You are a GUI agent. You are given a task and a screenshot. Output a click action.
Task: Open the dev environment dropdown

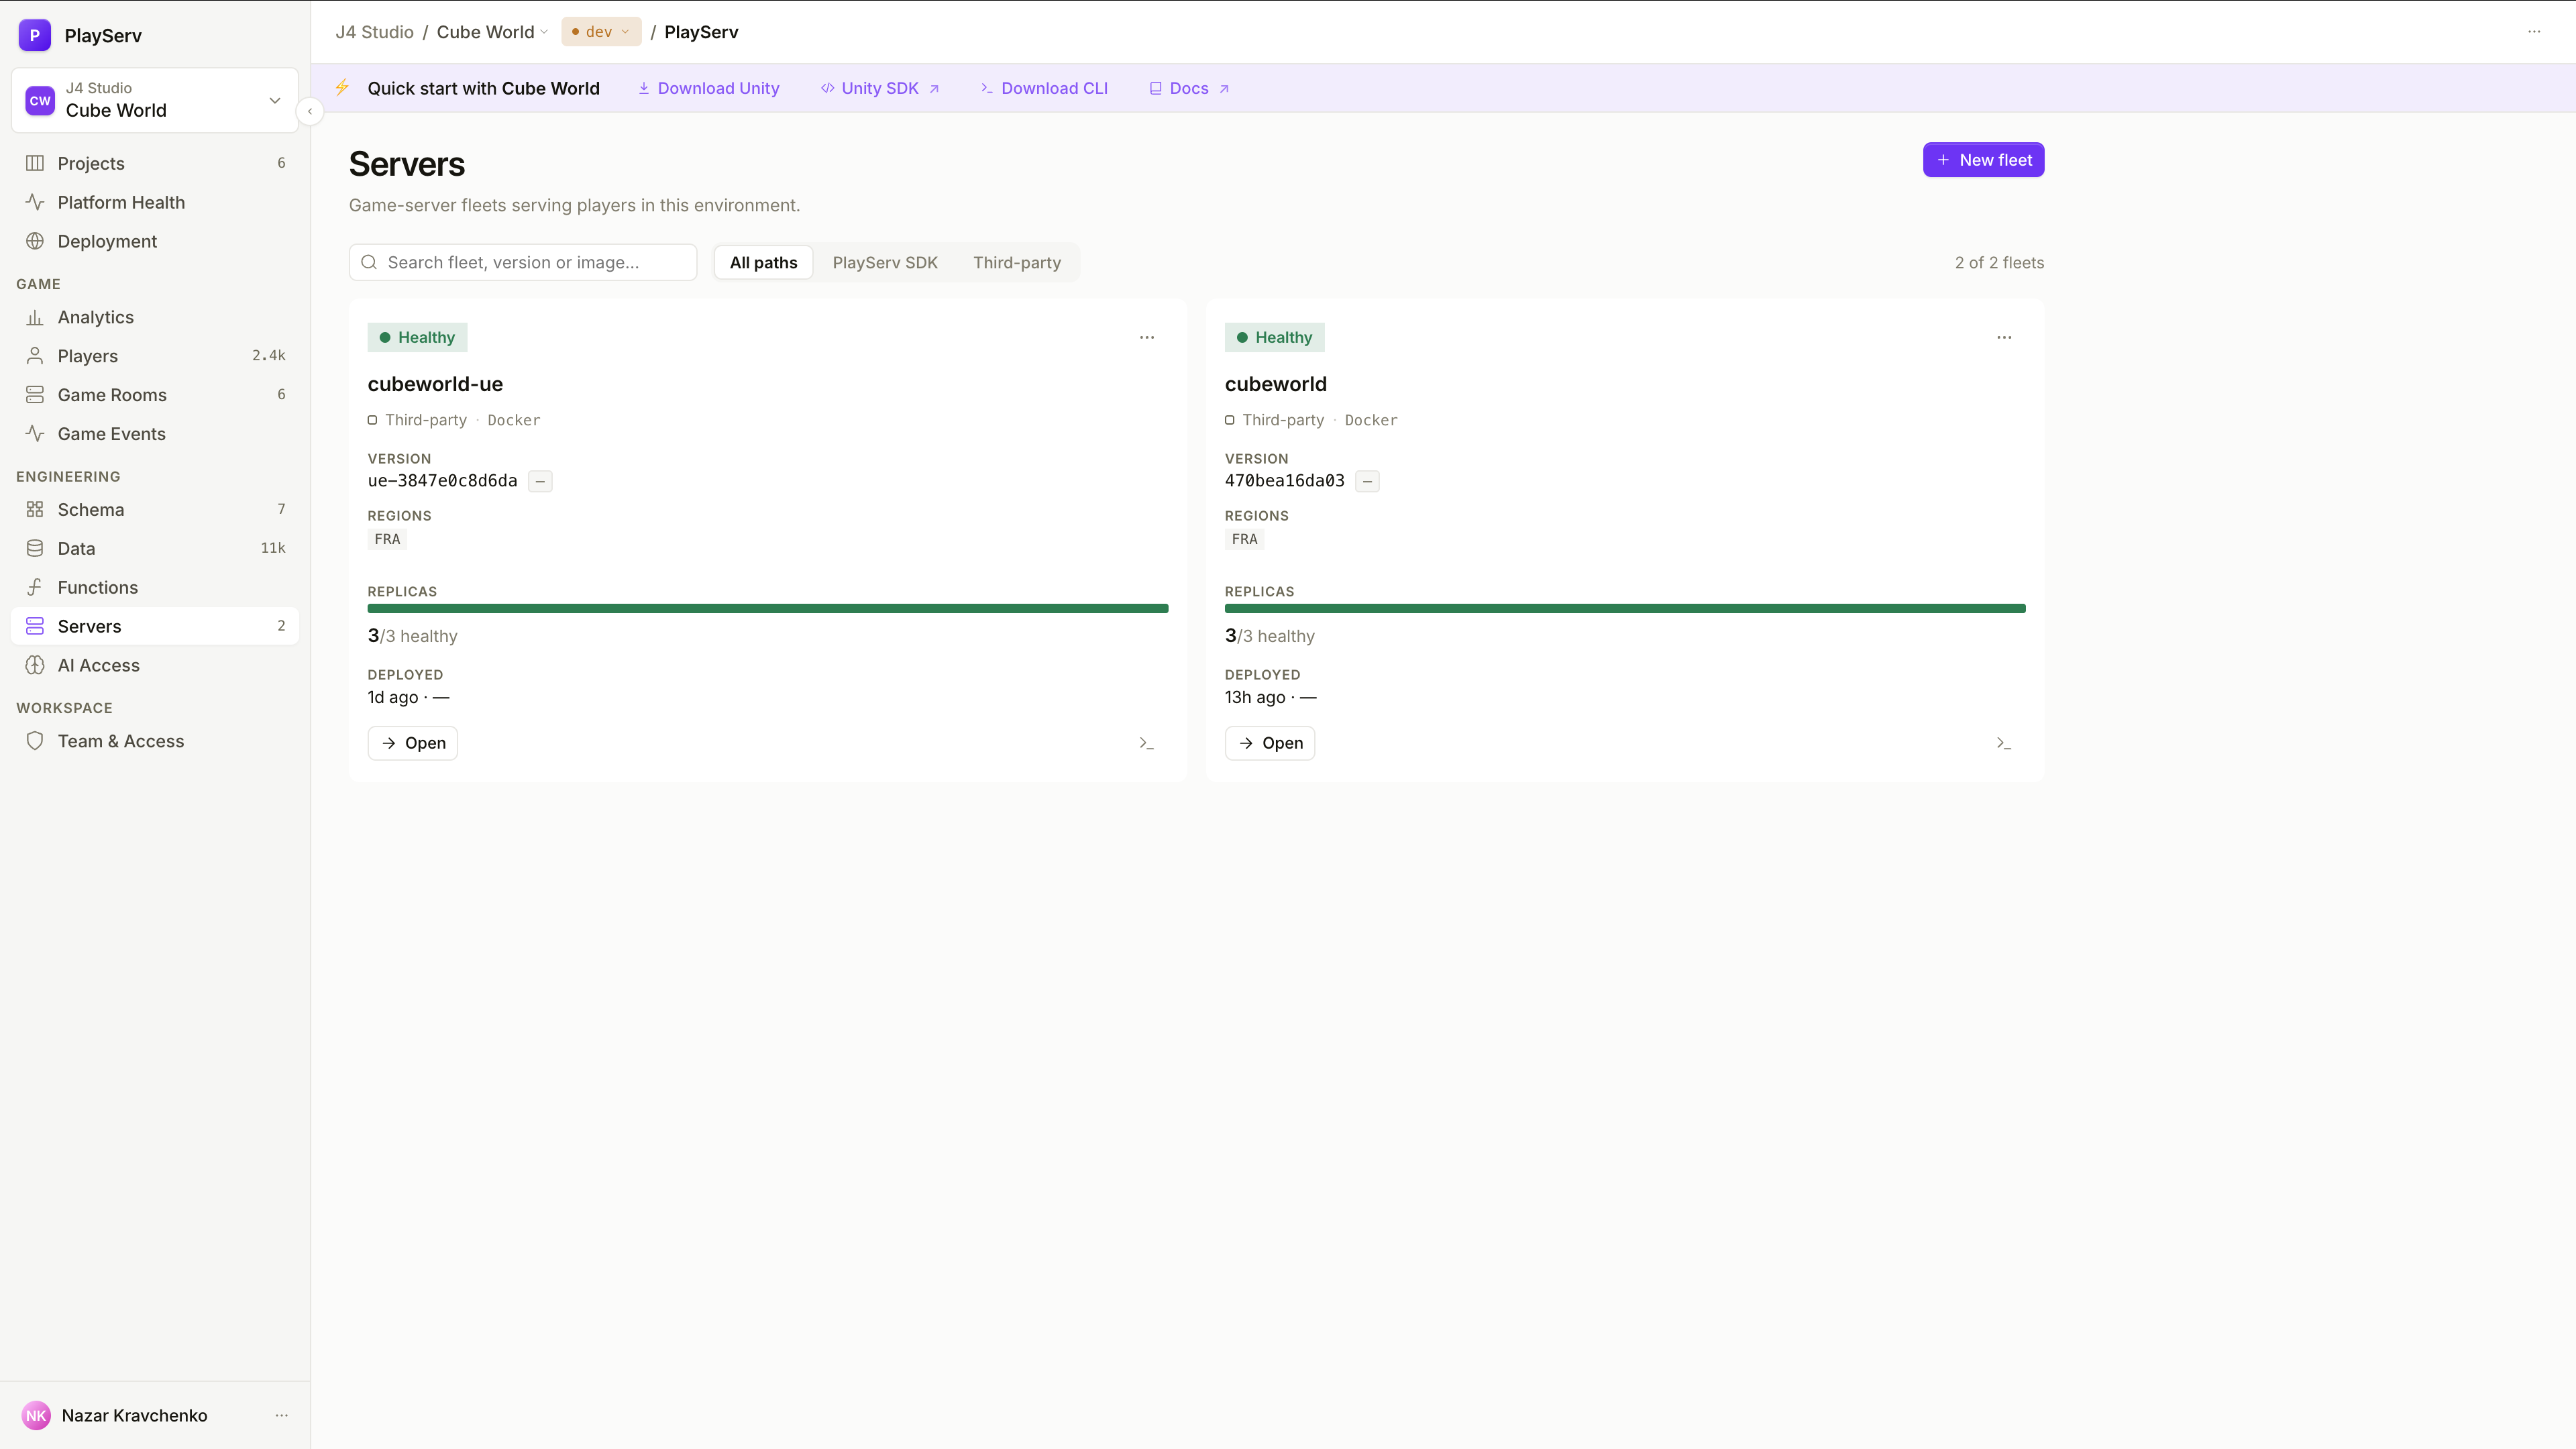601,32
